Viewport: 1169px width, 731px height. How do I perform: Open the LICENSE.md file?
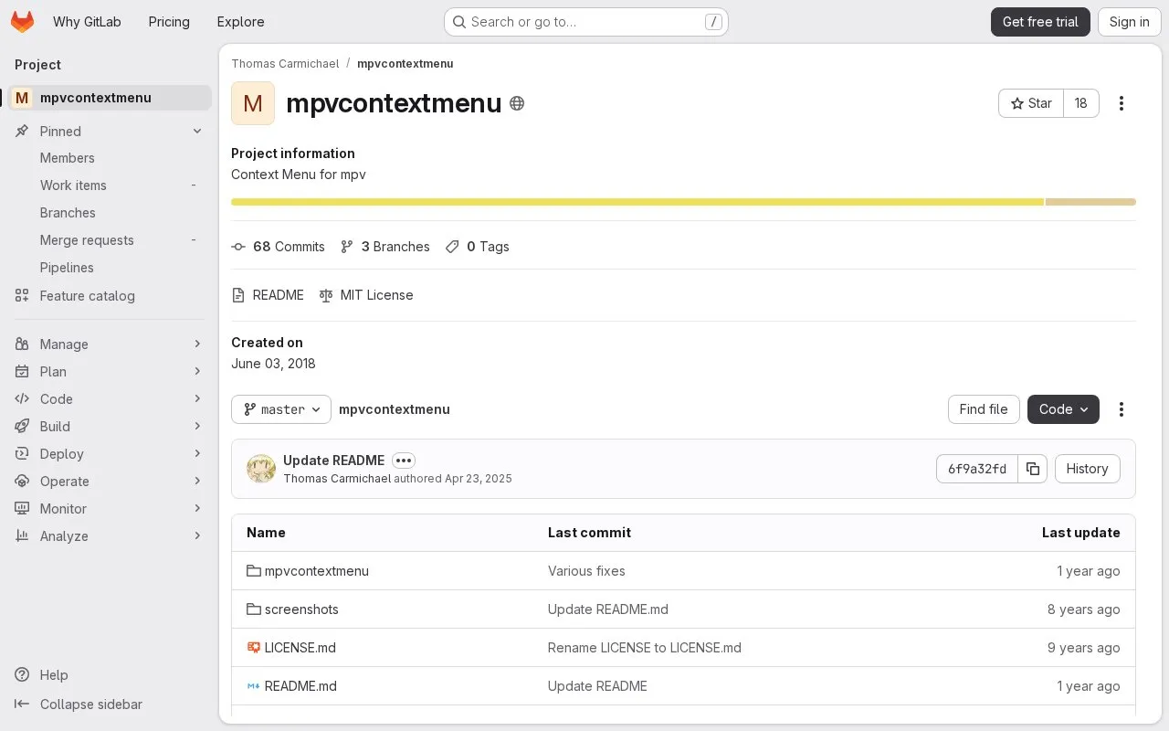(x=300, y=648)
